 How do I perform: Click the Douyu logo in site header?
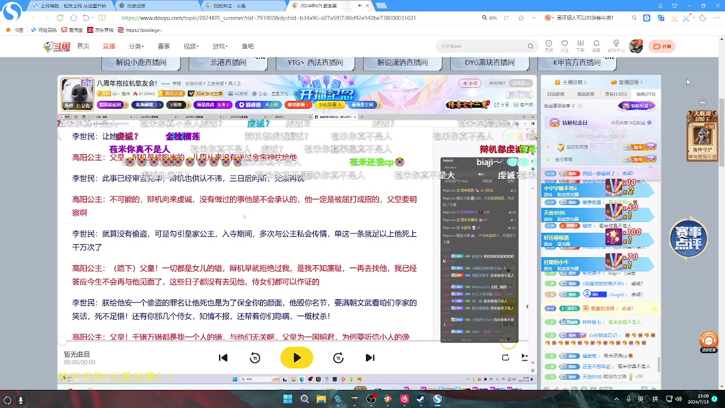(x=57, y=46)
